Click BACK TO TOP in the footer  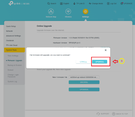(x=120, y=114)
